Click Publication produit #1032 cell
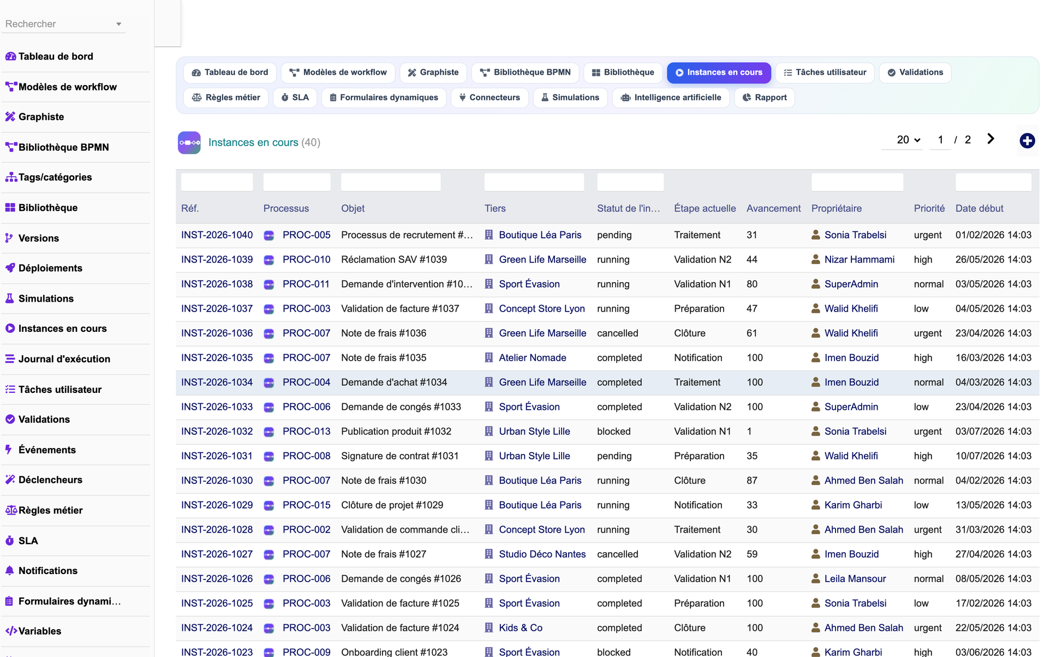The width and height of the screenshot is (1062, 657). 396,432
